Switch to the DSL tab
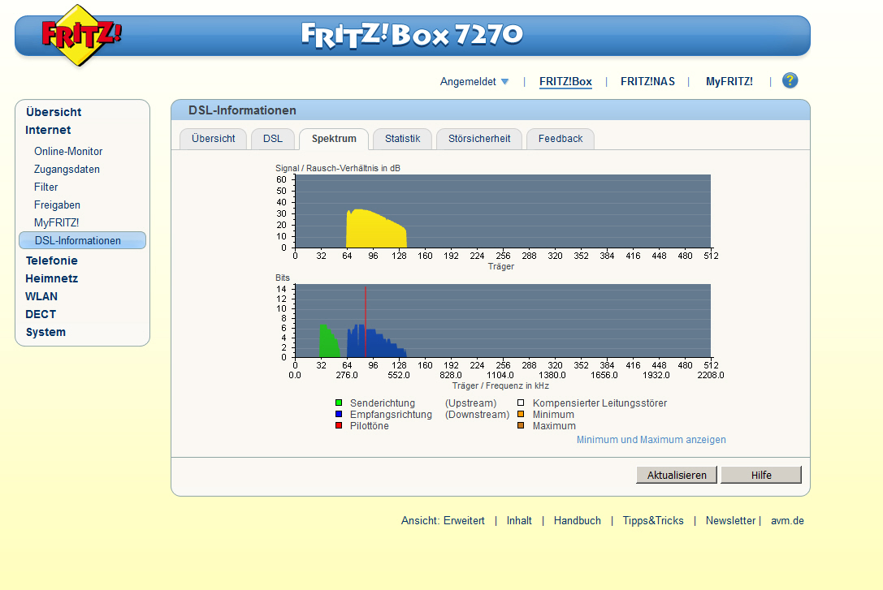 273,139
